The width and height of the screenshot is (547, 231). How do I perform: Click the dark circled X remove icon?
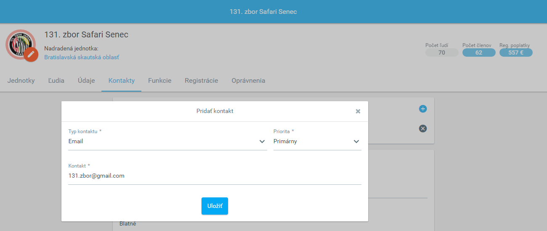423,129
